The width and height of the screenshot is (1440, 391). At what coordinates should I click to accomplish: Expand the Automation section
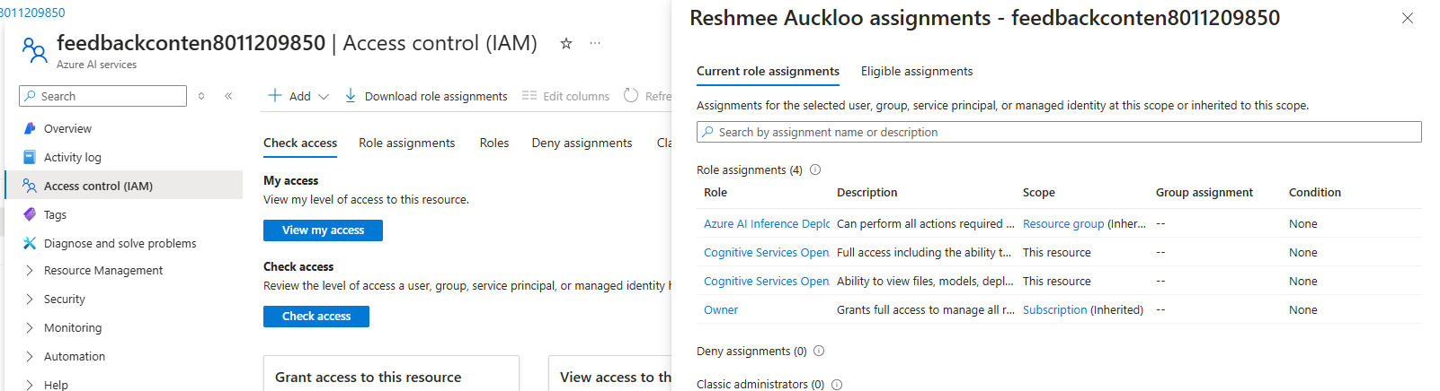[30, 356]
